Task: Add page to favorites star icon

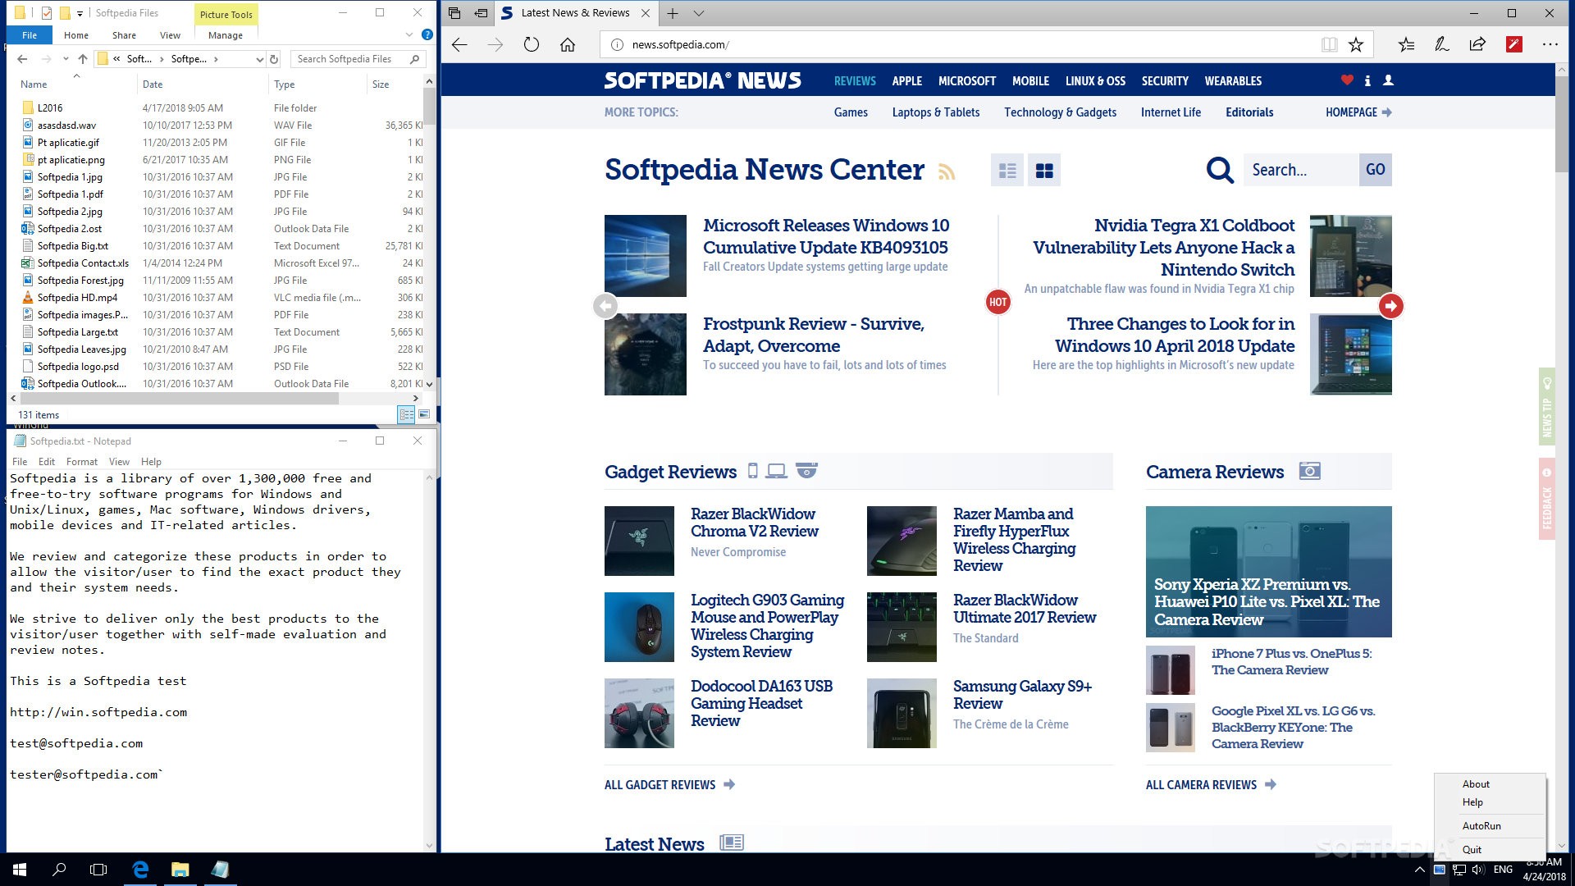Action: click(1356, 44)
